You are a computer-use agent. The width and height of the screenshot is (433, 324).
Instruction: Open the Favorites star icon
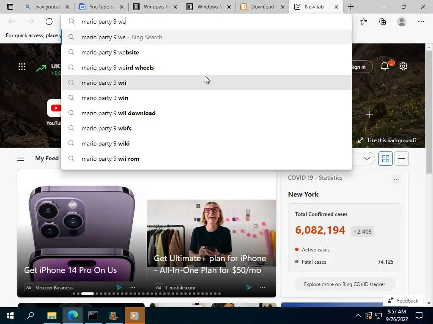coord(364,22)
